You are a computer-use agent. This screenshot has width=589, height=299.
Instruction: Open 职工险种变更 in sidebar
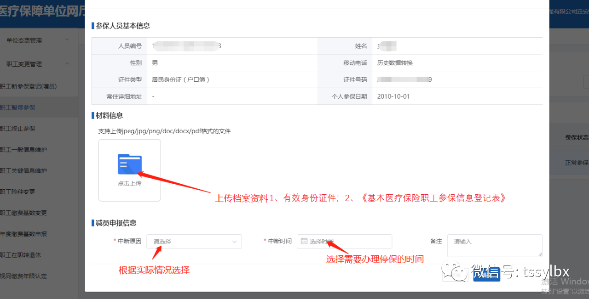(x=18, y=192)
